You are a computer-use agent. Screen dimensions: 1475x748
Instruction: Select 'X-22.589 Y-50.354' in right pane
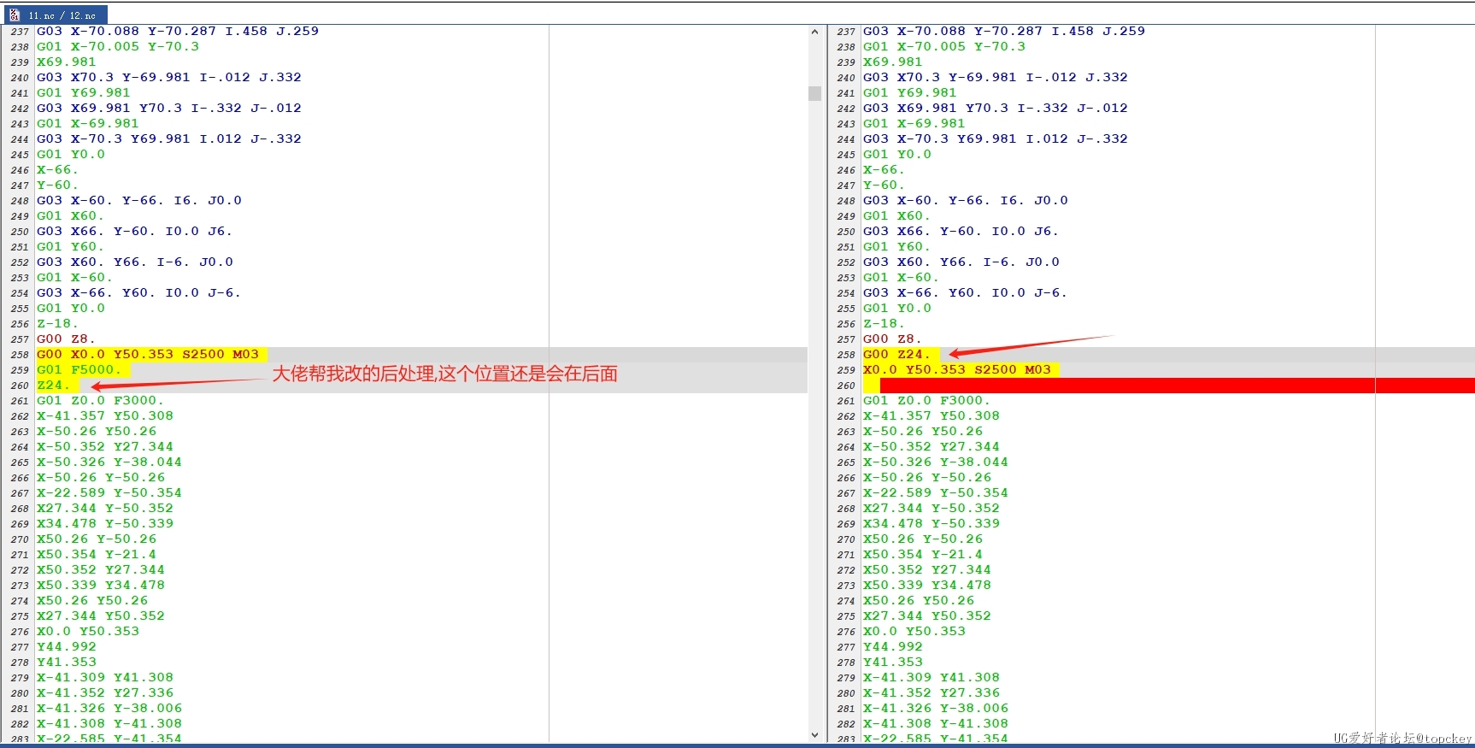point(936,493)
